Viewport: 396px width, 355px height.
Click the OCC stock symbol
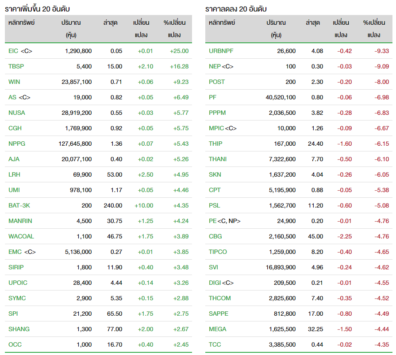click(15, 345)
